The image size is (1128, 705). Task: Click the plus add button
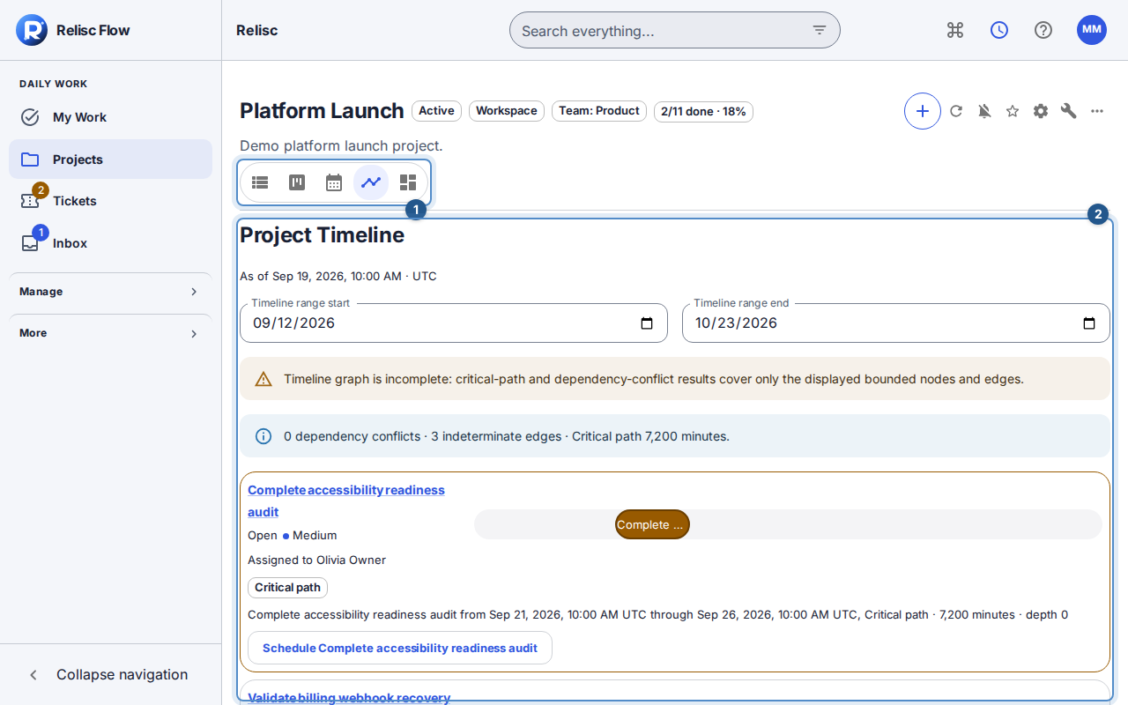coord(923,111)
